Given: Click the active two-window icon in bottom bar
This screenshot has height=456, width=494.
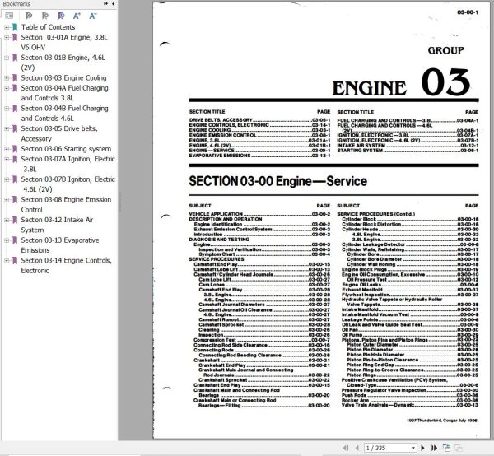Looking at the screenshot, I should (446, 448).
